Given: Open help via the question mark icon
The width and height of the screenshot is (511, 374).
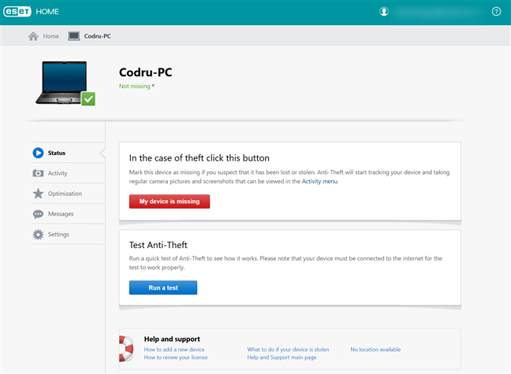Looking at the screenshot, I should (x=496, y=12).
